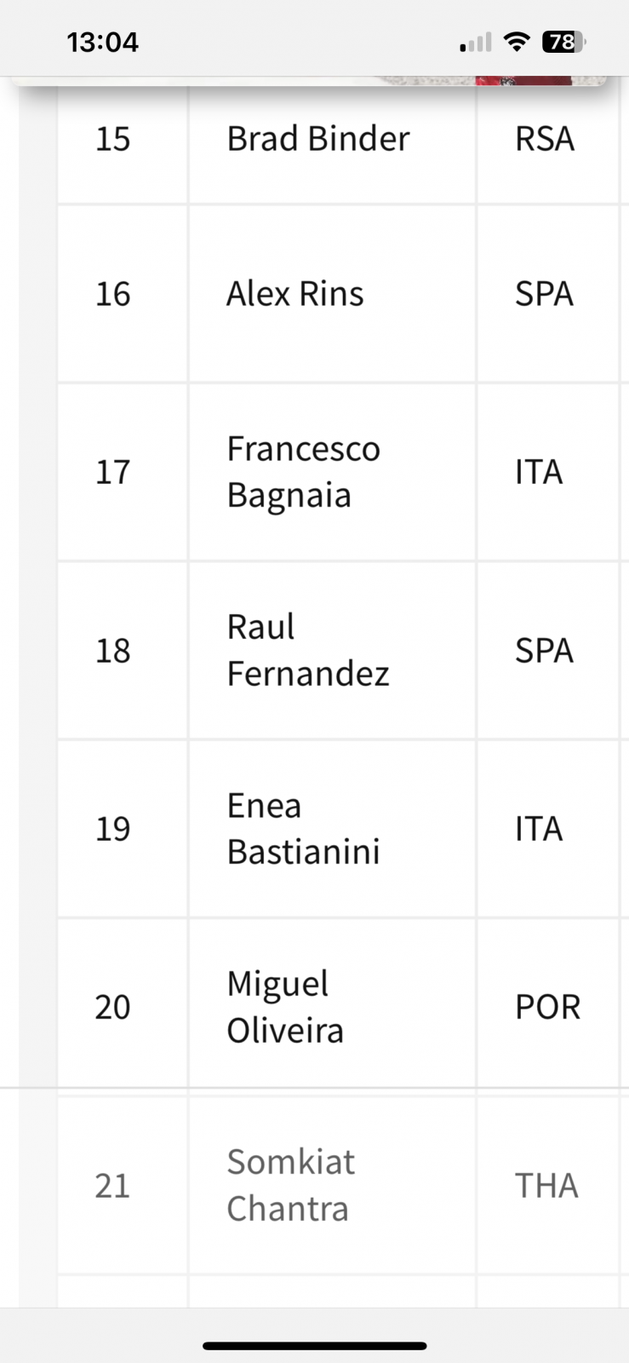This screenshot has width=629, height=1363.
Task: Tap position number 15 cell
Action: click(x=112, y=139)
